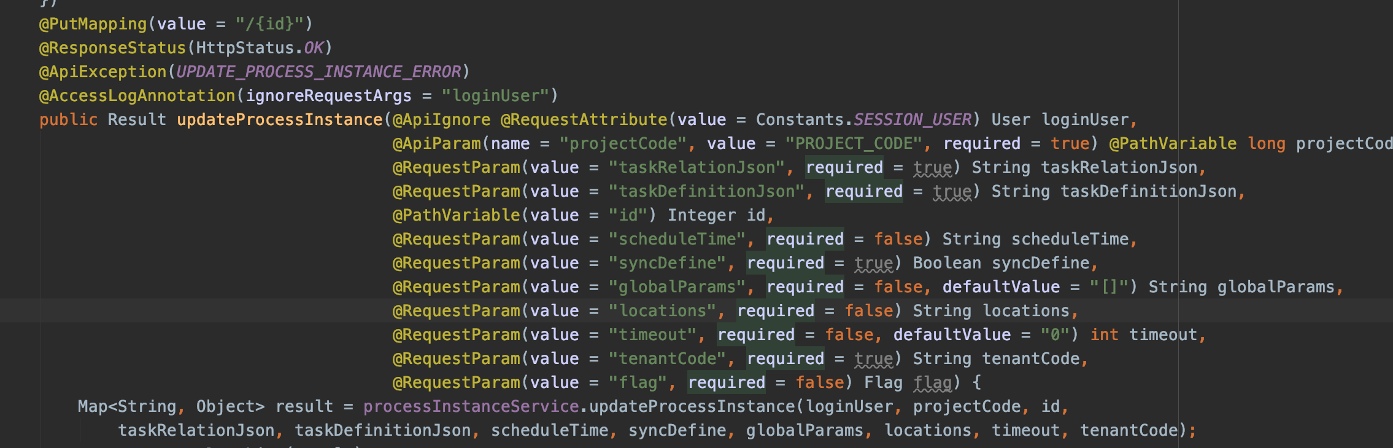Click underlined true on taskDefinitionJson line

point(952,191)
